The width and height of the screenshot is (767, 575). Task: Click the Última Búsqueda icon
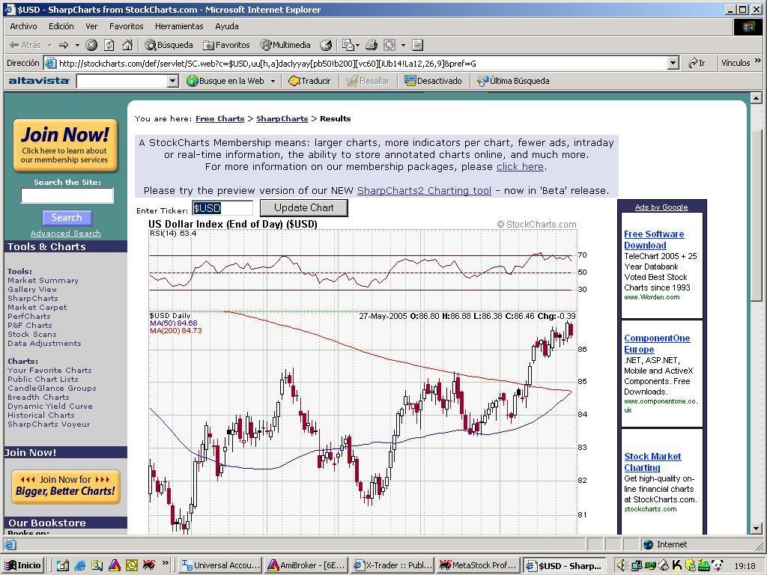pos(483,81)
